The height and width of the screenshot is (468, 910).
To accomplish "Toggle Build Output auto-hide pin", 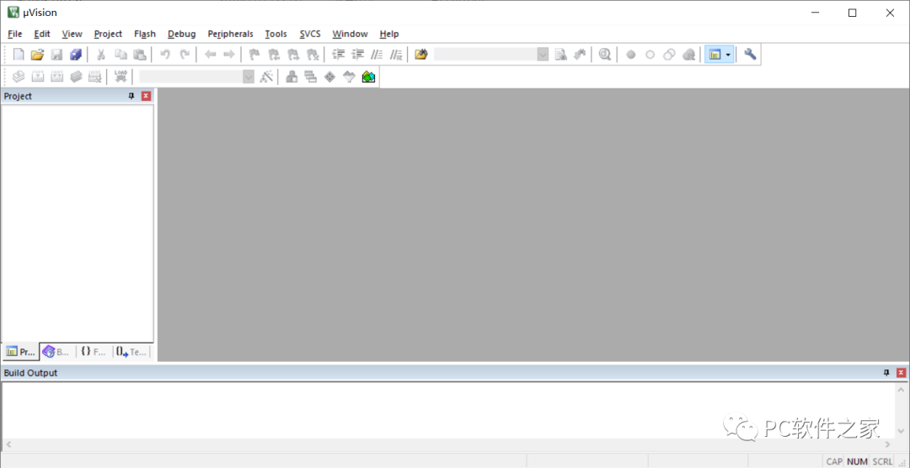I will [x=886, y=373].
